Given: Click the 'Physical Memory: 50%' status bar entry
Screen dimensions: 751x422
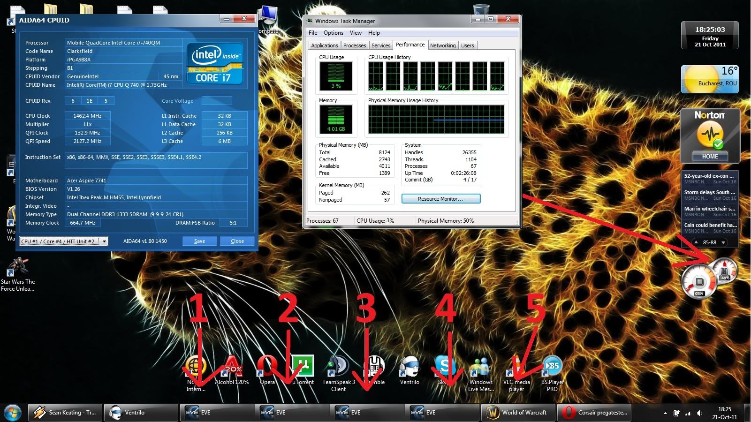Looking at the screenshot, I should click(446, 221).
